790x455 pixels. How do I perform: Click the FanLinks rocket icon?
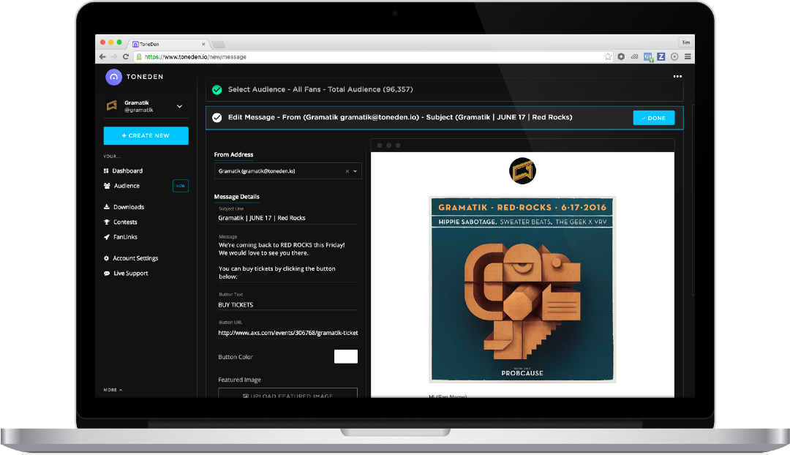point(106,237)
